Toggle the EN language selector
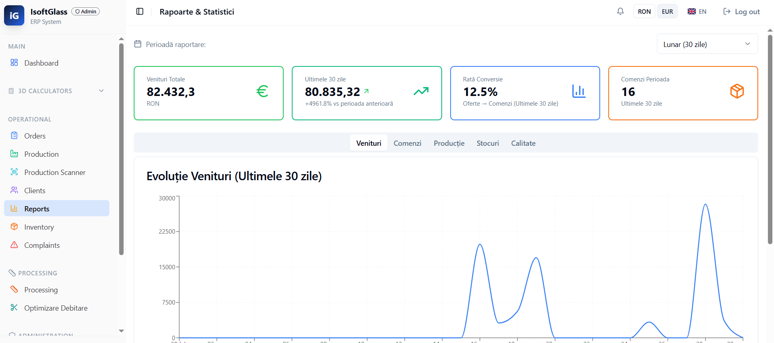Viewport: 774px width, 343px height. click(697, 11)
